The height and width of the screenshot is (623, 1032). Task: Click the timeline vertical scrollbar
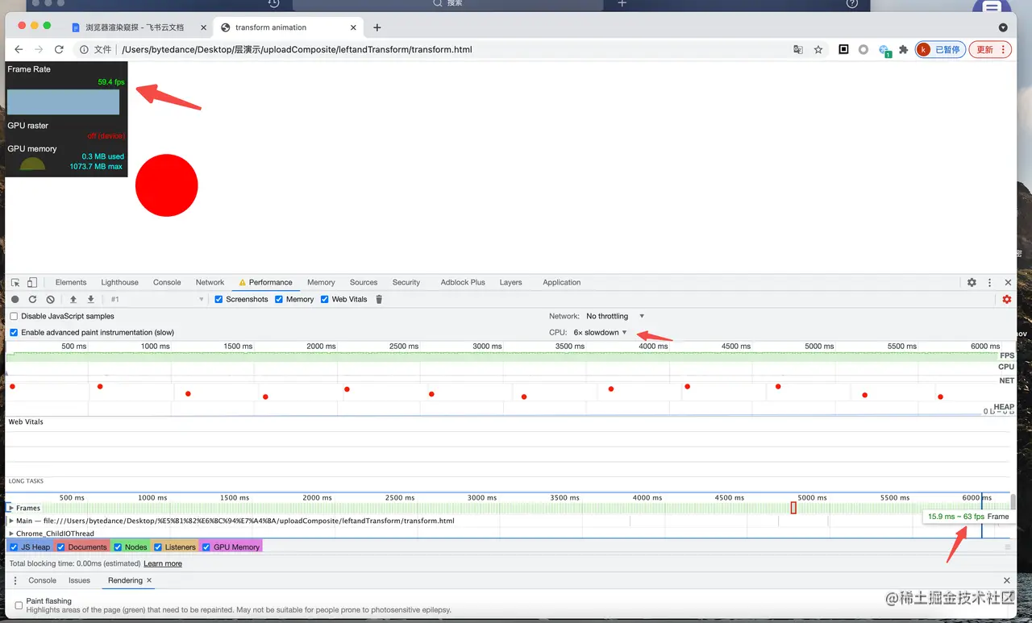click(x=1013, y=502)
